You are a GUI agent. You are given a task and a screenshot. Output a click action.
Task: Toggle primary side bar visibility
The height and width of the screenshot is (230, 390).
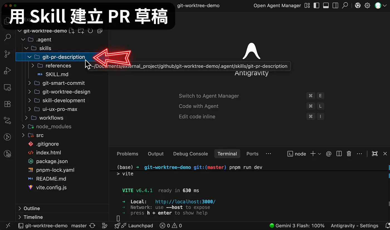316,6
